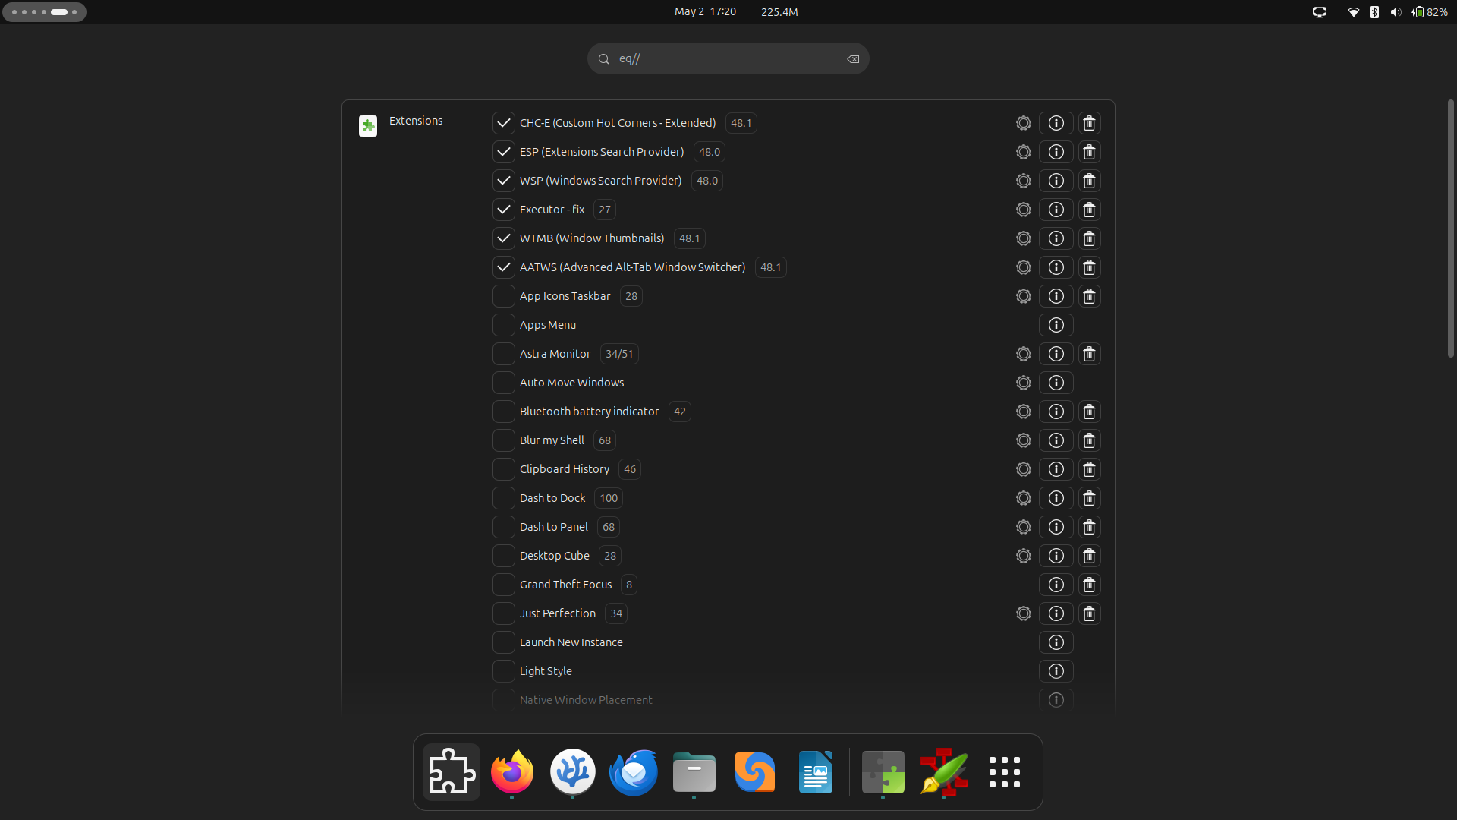Viewport: 1457px width, 820px height.
Task: Turn on Clipboard History checkbox
Action: [x=503, y=469]
